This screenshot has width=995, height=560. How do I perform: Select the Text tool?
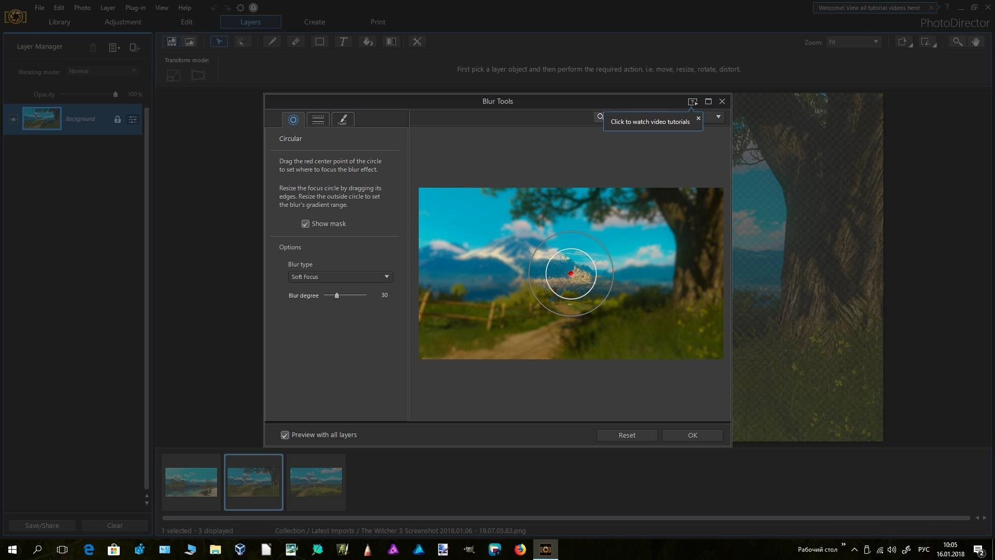(343, 41)
